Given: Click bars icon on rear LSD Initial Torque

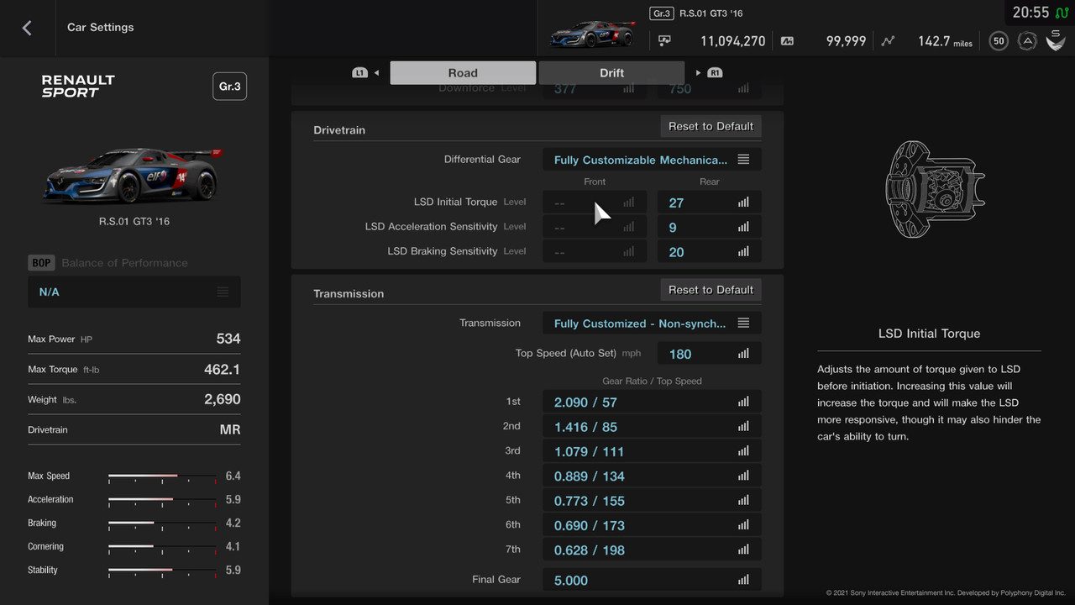Looking at the screenshot, I should 743,203.
